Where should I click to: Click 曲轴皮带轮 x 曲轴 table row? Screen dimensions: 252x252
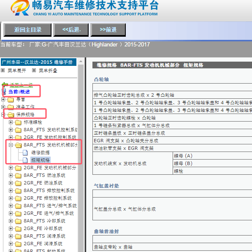[x=172, y=247]
